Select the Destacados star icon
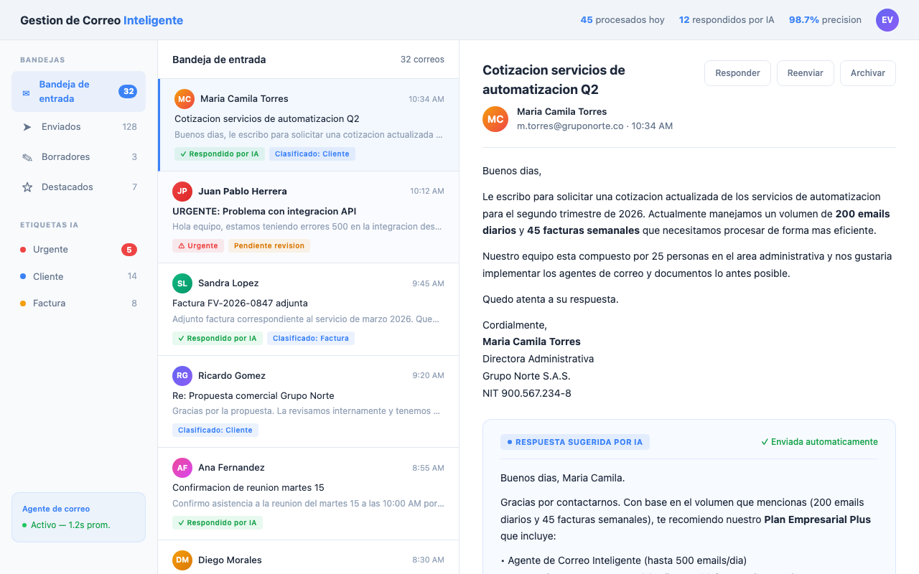919x574 pixels. click(x=27, y=187)
